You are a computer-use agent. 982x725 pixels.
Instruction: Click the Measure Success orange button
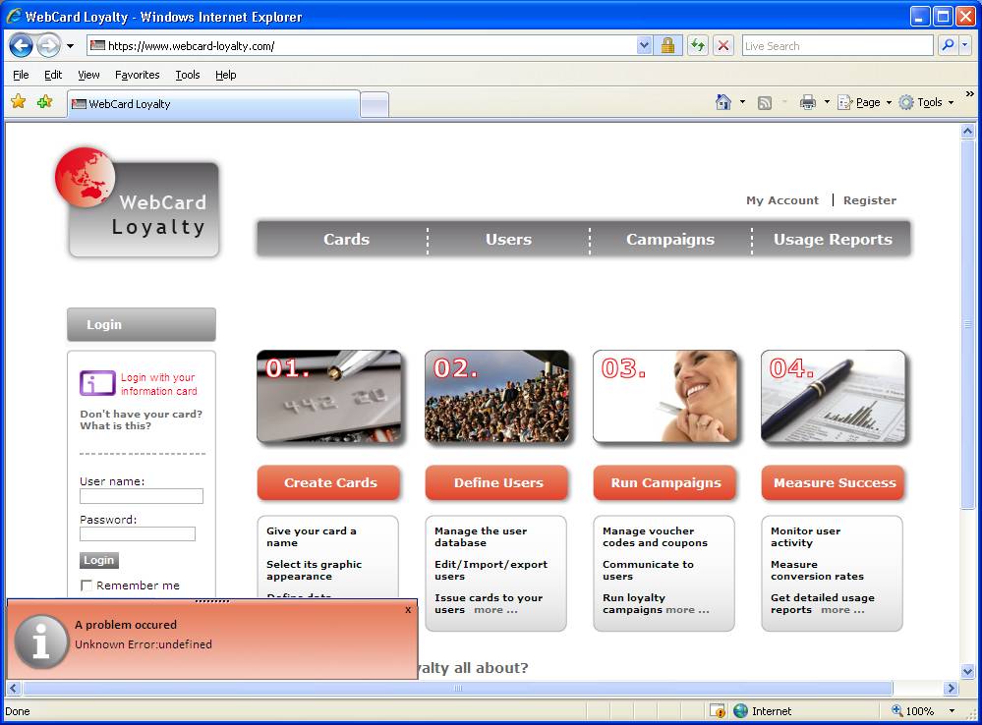834,482
